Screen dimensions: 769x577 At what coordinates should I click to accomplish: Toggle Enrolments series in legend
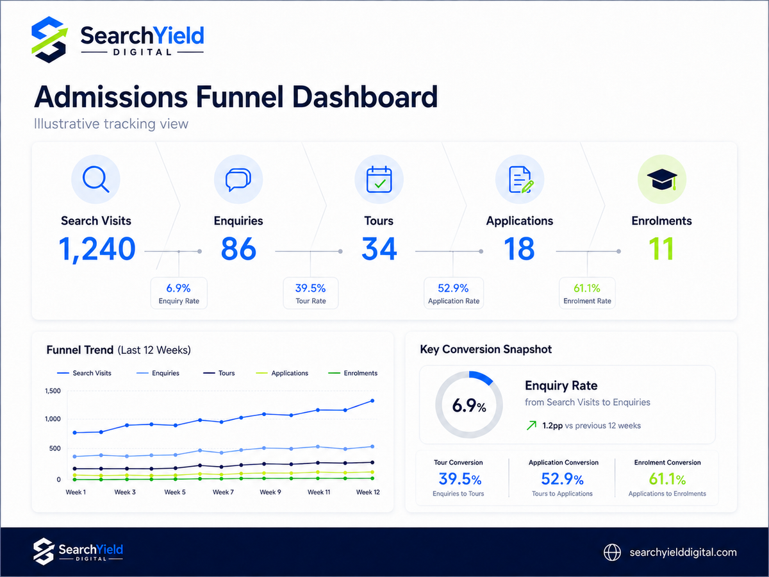pos(352,373)
